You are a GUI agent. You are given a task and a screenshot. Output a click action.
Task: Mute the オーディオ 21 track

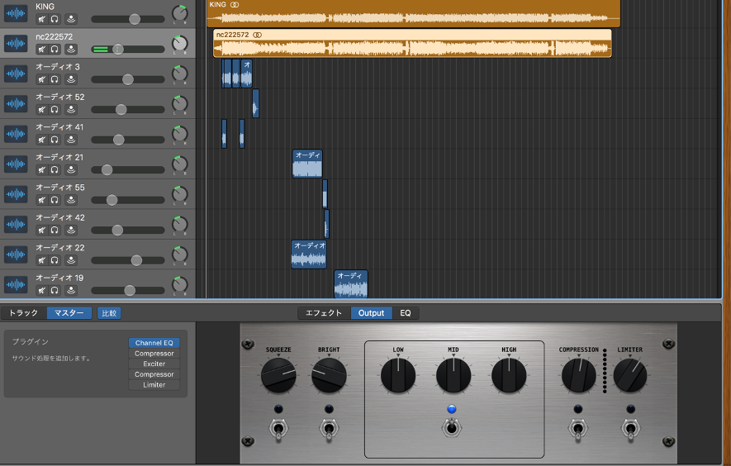click(x=42, y=170)
